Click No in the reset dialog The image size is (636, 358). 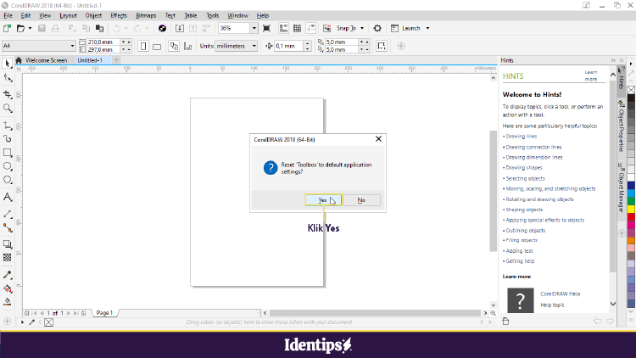click(361, 200)
